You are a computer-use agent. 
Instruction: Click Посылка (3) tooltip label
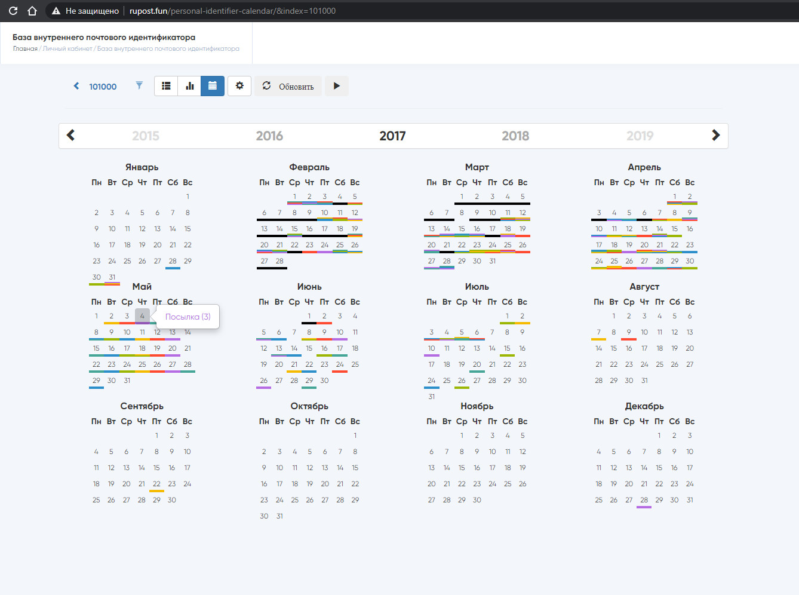(188, 317)
